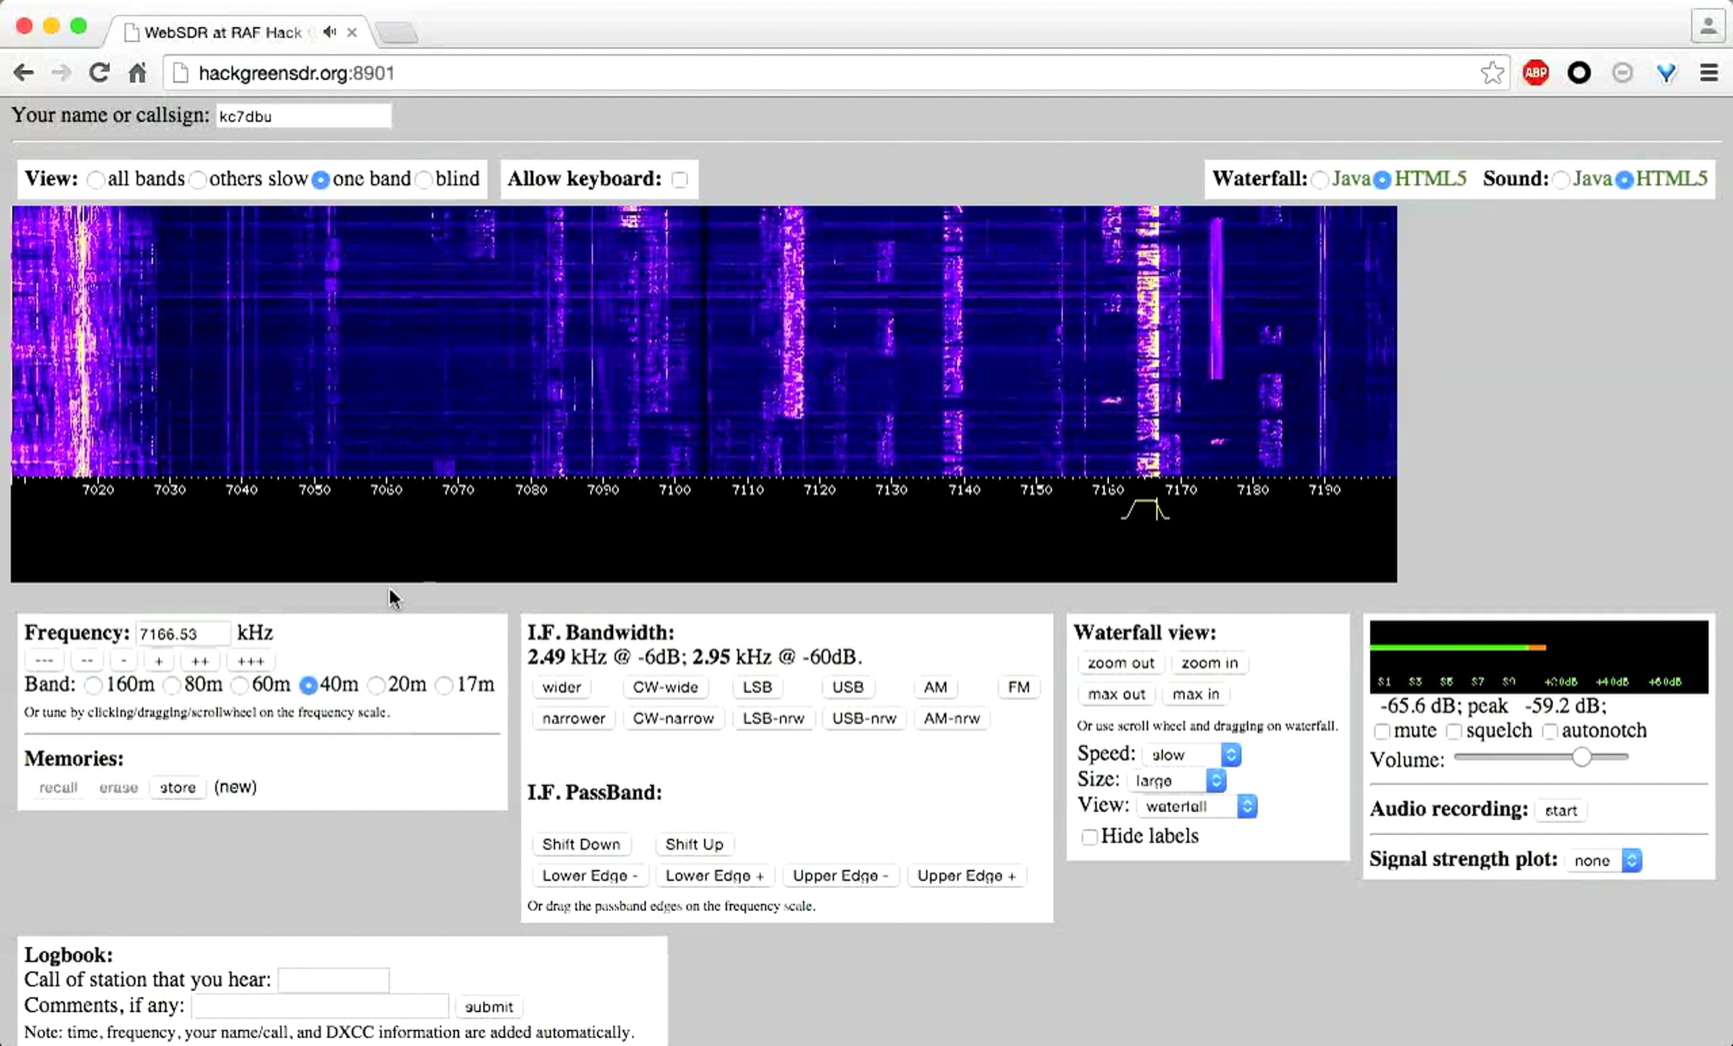Switch to FM mode
Image resolution: width=1733 pixels, height=1046 pixels.
point(1019,687)
